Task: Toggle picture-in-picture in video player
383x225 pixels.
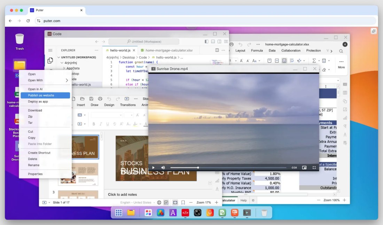Action: (304, 168)
